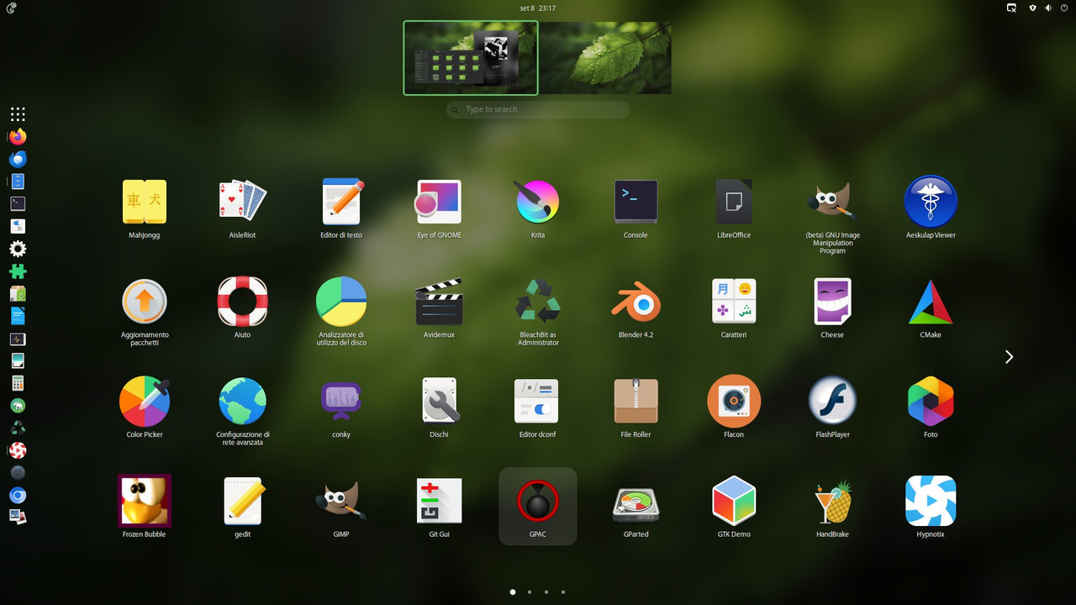The height and width of the screenshot is (605, 1076).
Task: Select the first workspace thumbnail
Action: click(x=471, y=58)
